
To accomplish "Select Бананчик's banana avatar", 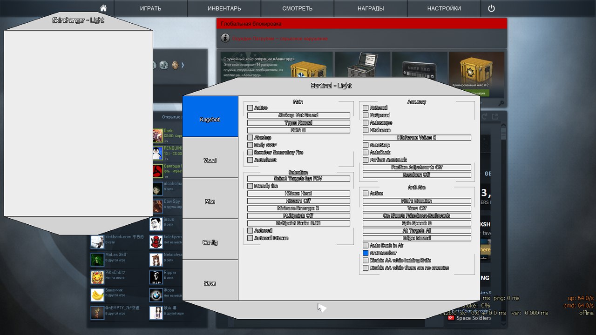I will click(x=97, y=295).
